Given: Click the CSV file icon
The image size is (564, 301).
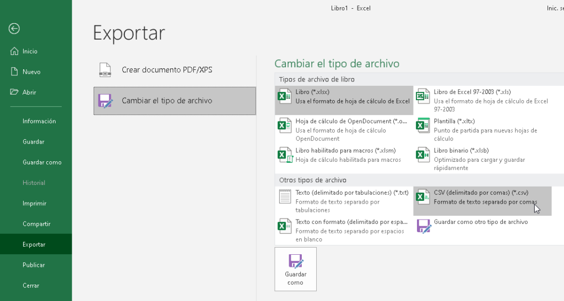Looking at the screenshot, I should point(422,197).
